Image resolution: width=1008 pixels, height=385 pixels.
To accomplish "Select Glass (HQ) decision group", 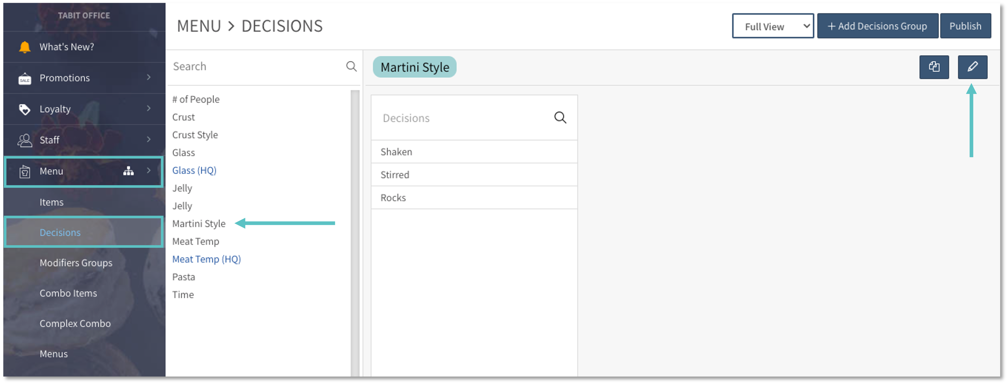I will coord(194,170).
